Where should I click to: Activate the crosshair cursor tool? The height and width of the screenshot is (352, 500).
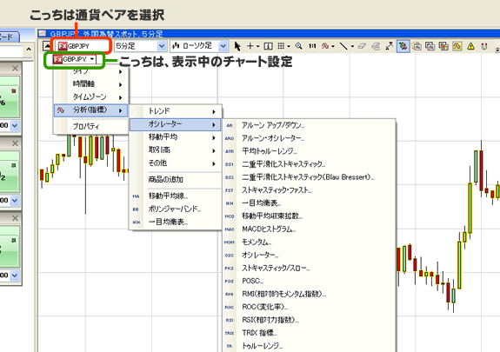coord(250,46)
